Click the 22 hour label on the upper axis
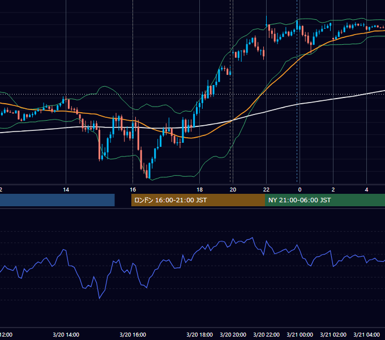385x340 pixels. tap(267, 190)
